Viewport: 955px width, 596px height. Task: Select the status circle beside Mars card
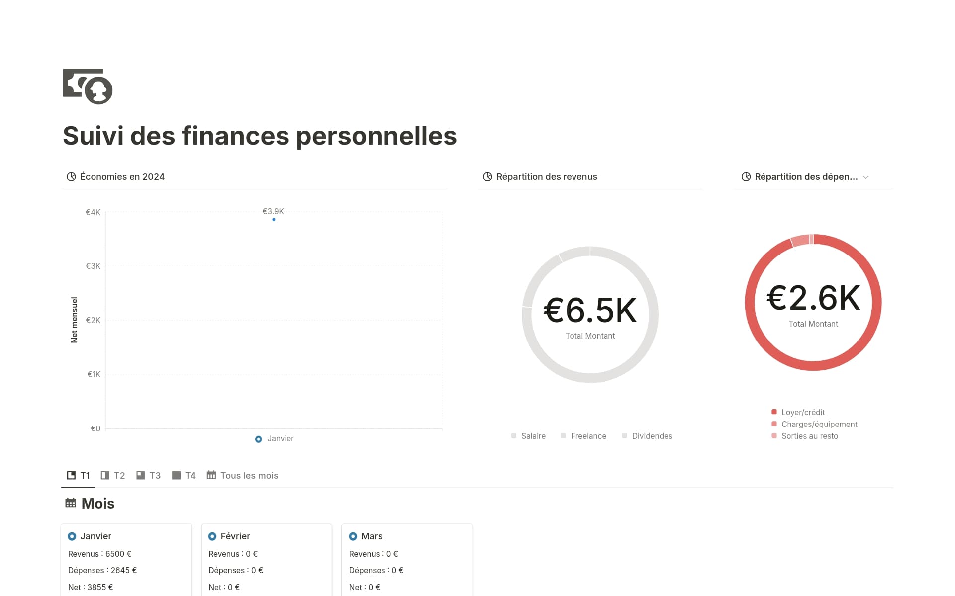point(353,536)
